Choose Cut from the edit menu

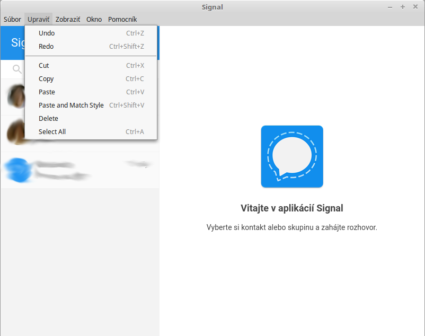click(44, 65)
